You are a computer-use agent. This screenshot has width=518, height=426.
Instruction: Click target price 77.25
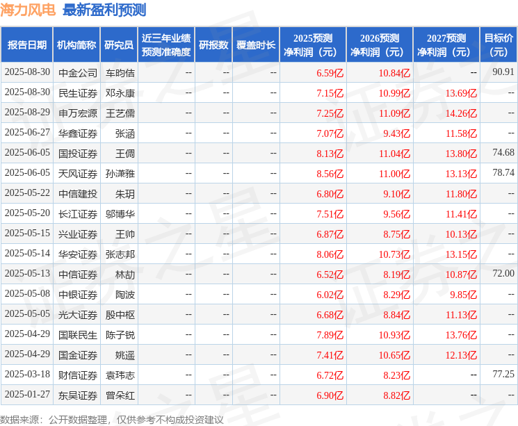point(503,374)
